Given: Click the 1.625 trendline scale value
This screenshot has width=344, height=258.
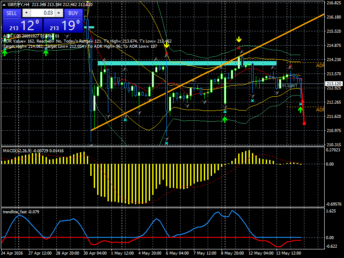Looking at the screenshot, I should (331, 211).
